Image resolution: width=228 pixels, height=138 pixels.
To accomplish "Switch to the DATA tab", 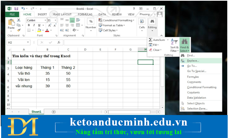I will point(102,14).
